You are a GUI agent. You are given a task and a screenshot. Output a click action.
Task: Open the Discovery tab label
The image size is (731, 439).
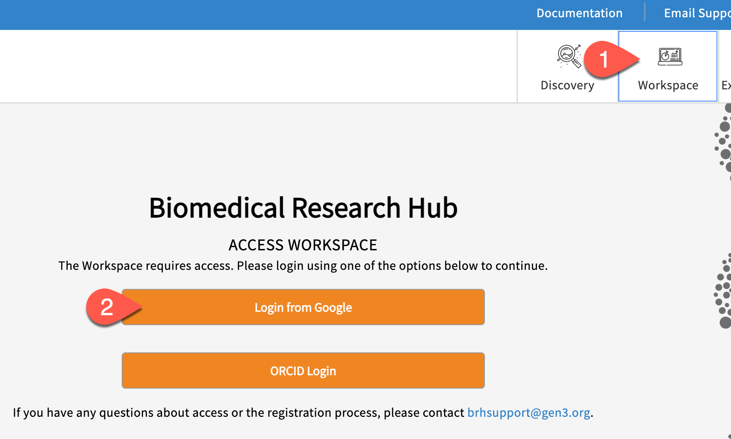(x=567, y=85)
